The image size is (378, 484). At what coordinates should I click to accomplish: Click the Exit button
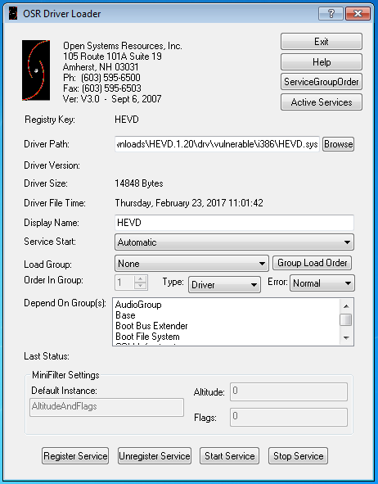tap(322, 42)
